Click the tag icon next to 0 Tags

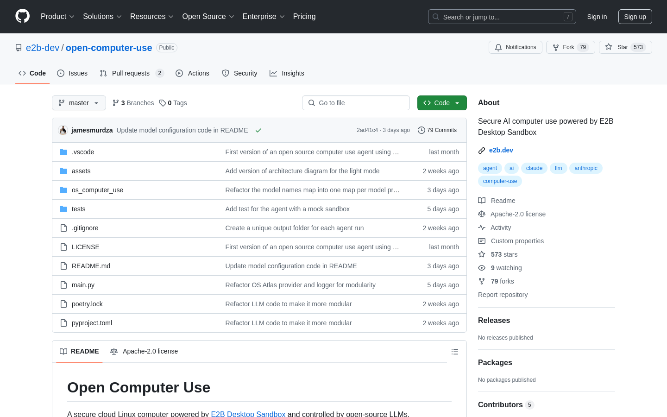pos(163,103)
